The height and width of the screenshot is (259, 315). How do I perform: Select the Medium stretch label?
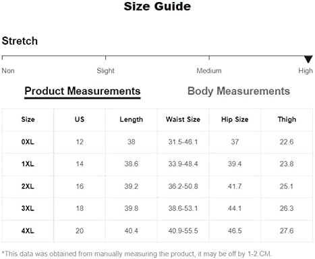coord(209,71)
